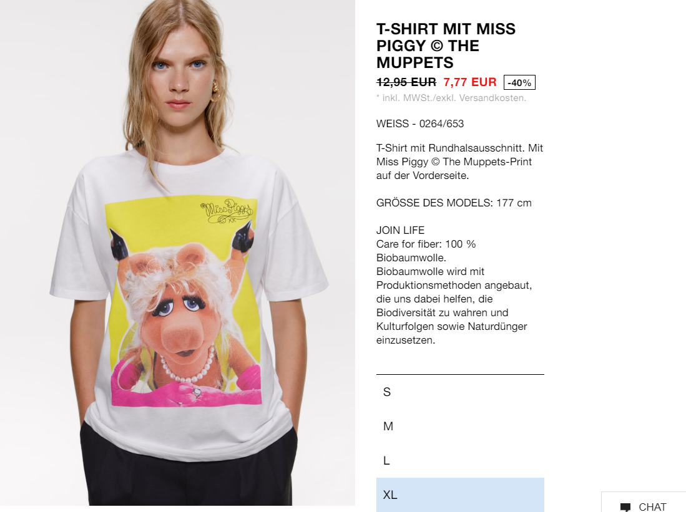Click the Miss Piggy signature on shirt print
The height and width of the screenshot is (512, 686).
click(x=227, y=211)
